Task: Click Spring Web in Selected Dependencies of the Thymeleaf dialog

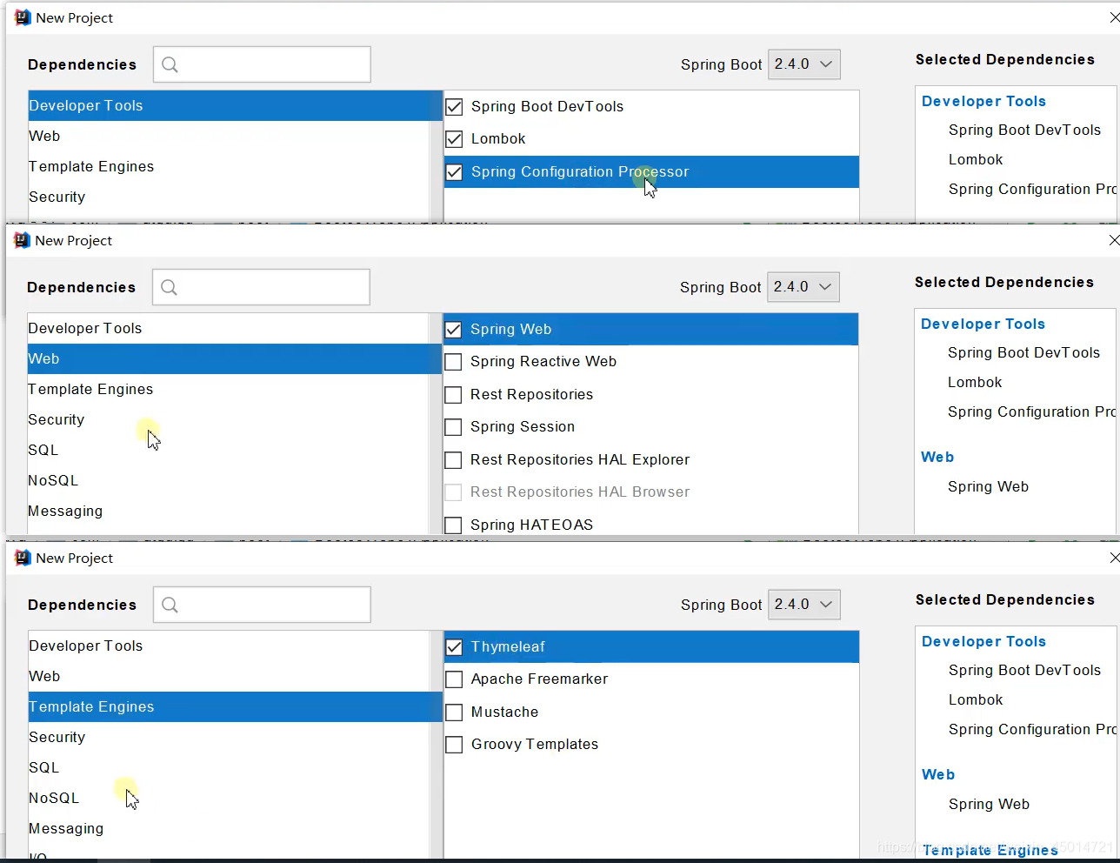Action: (x=989, y=804)
